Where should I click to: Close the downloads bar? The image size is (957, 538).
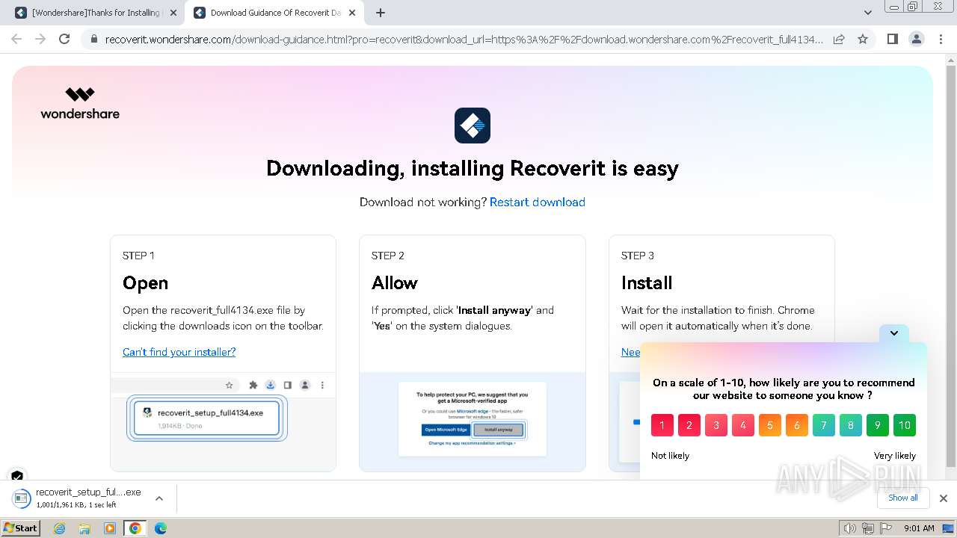(x=944, y=498)
